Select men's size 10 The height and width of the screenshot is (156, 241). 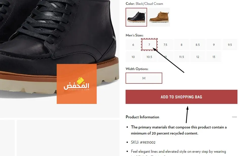[x=133, y=57]
